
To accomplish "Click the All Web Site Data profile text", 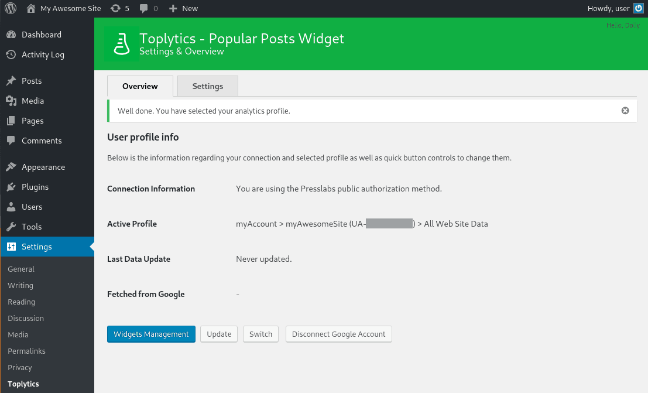I will 456,224.
